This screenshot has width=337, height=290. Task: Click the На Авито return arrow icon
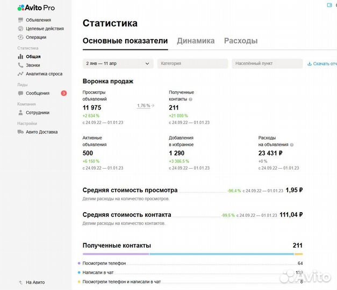20,282
